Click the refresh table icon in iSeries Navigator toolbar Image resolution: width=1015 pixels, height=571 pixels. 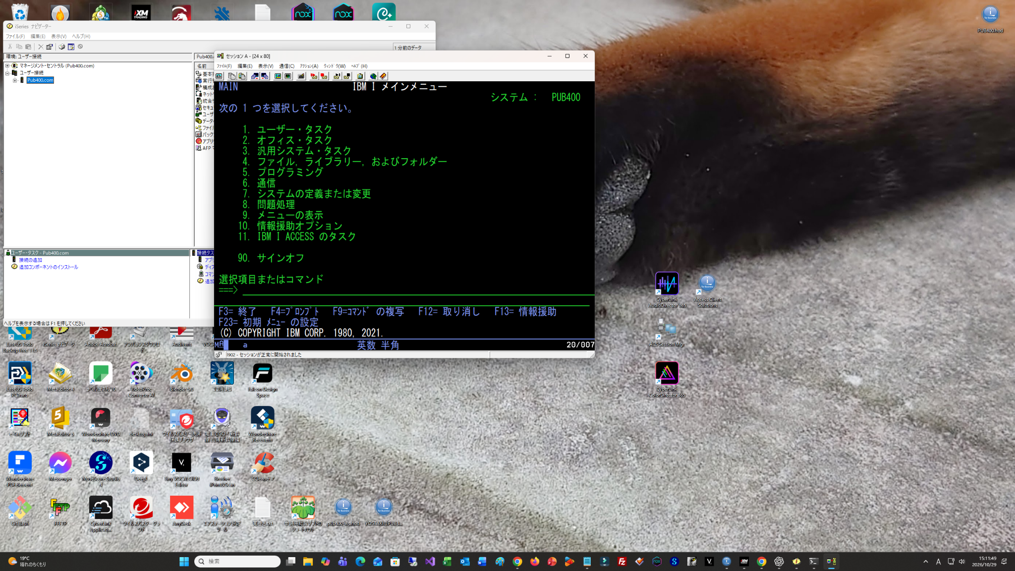click(71, 47)
